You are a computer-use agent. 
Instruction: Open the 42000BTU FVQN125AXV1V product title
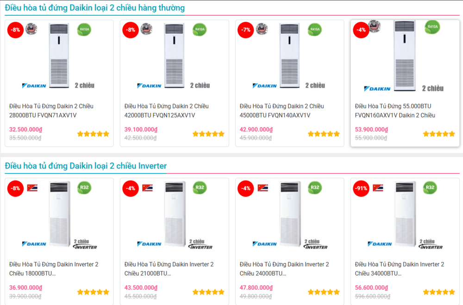coord(167,111)
